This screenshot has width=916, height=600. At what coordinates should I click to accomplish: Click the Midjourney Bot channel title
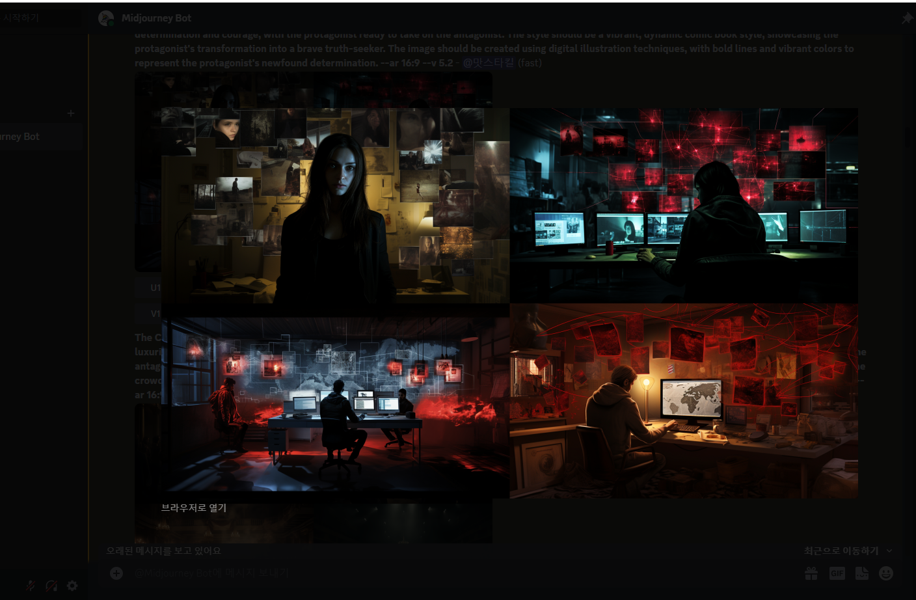tap(156, 18)
